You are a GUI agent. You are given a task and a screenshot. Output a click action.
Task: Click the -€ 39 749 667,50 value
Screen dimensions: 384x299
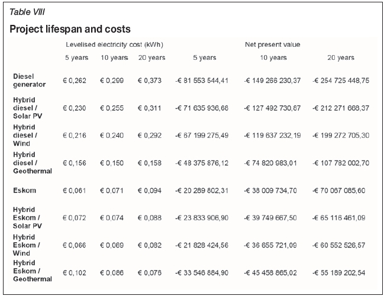coord(272,218)
